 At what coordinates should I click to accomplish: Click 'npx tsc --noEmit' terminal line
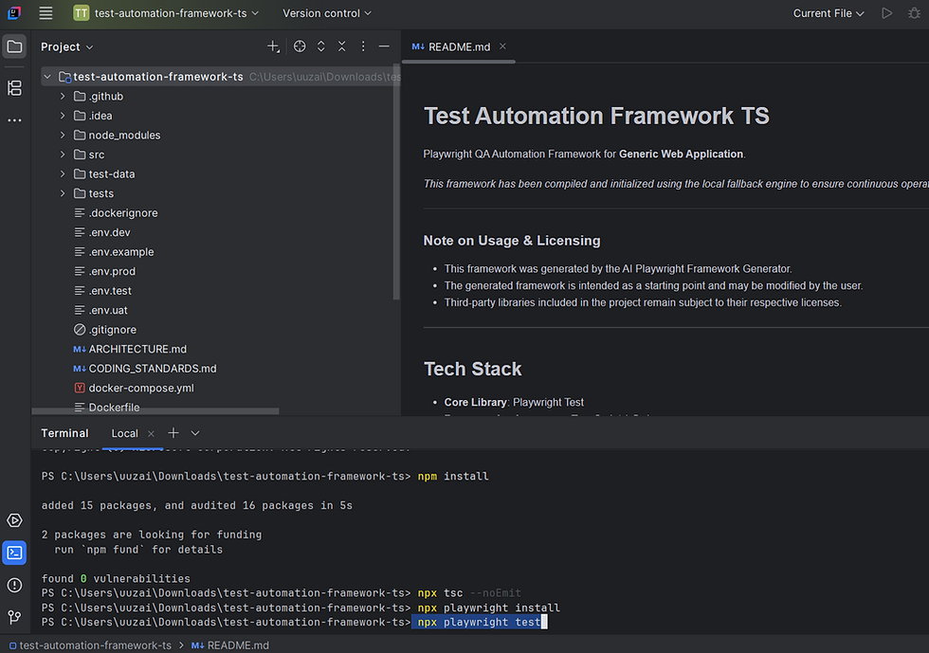click(469, 593)
